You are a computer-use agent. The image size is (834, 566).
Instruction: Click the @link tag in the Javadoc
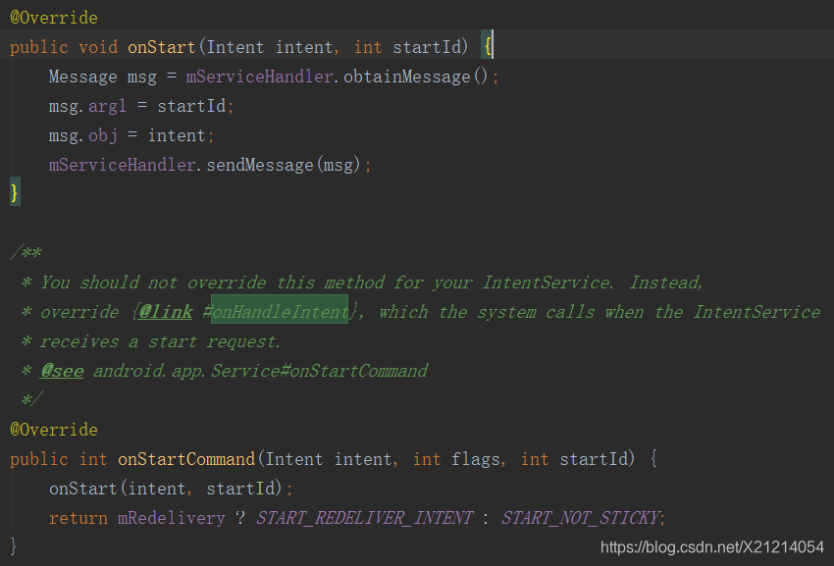click(x=165, y=311)
